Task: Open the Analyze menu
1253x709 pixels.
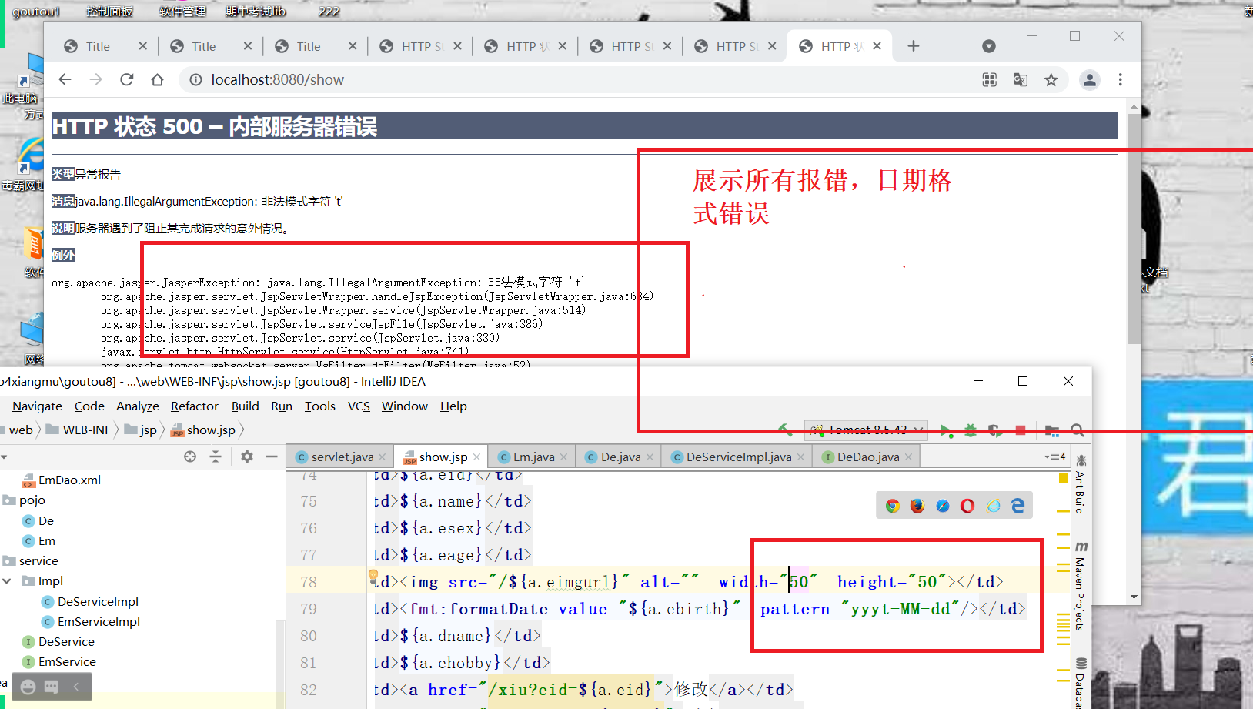Action: click(x=138, y=406)
